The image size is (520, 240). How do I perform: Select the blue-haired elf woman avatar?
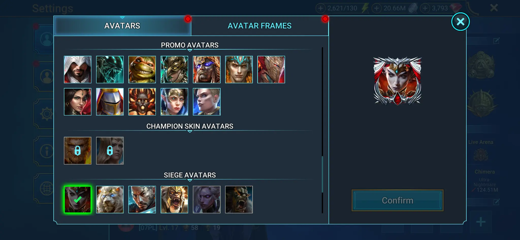pos(174,102)
